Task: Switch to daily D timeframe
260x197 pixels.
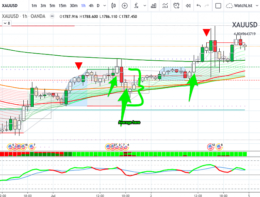Action: coord(98,6)
